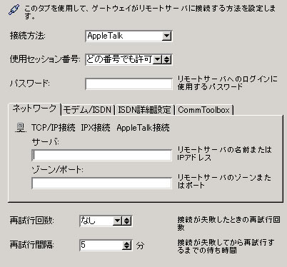Click the 再試行回数 spinner arrows

126,221
